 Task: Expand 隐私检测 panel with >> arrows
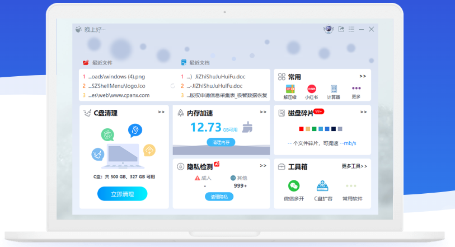(x=263, y=166)
